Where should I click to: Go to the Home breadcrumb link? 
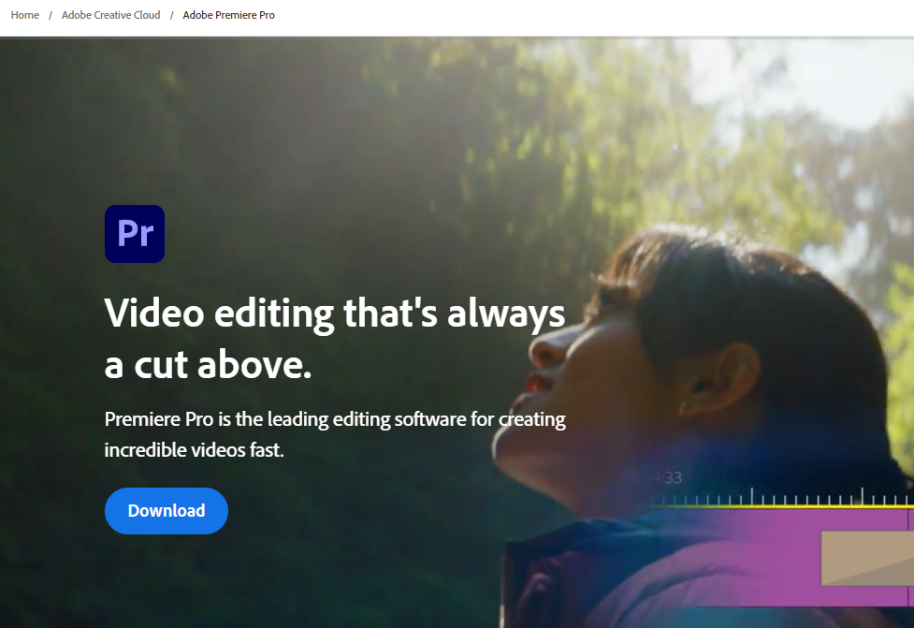pos(25,15)
